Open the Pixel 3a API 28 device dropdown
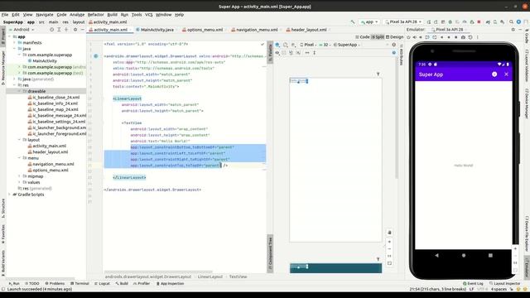 (403, 22)
